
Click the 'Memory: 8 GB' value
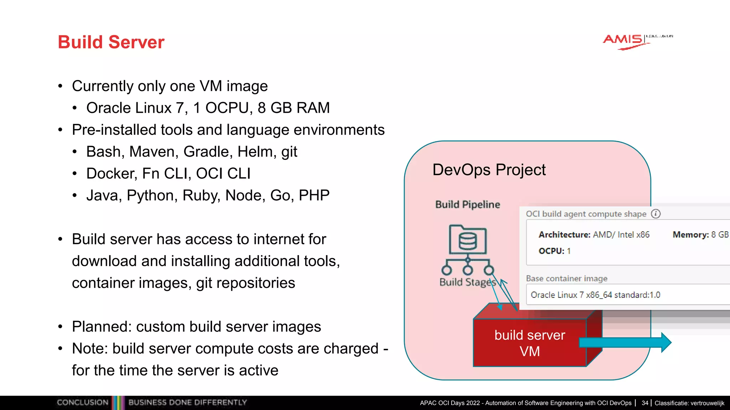(x=700, y=235)
